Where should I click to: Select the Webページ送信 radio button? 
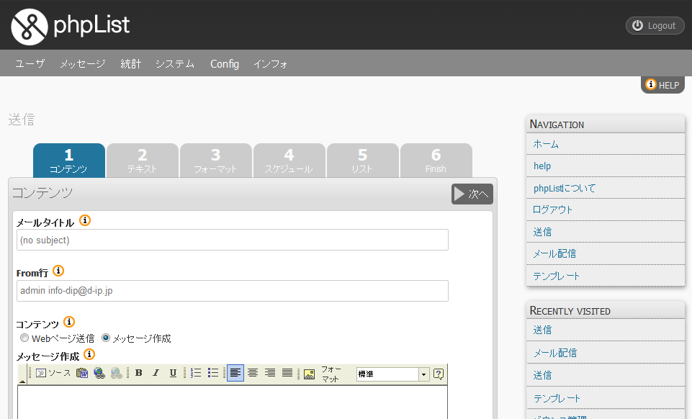point(25,338)
